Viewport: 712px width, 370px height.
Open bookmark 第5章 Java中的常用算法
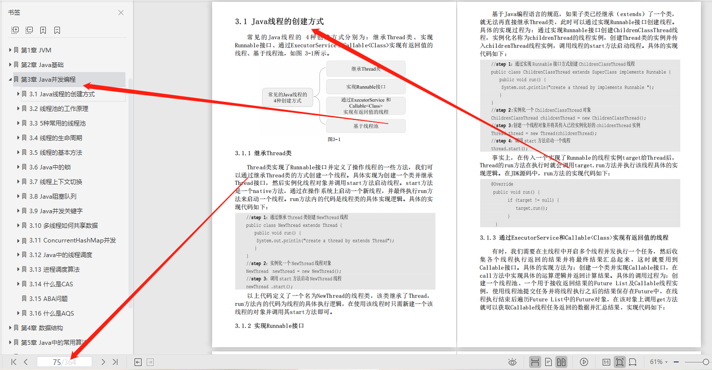54,343
